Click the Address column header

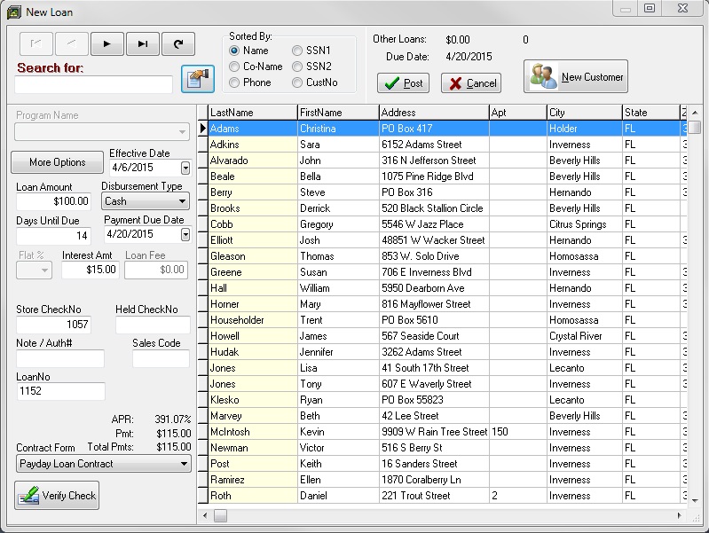[434, 113]
